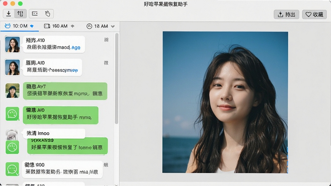
Task: Click the green clock icon beside the 'toano' message
Action: pyautogui.click(x=12, y=147)
